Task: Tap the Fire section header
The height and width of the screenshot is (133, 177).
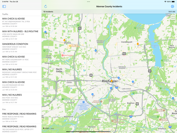Action: coord(4,109)
